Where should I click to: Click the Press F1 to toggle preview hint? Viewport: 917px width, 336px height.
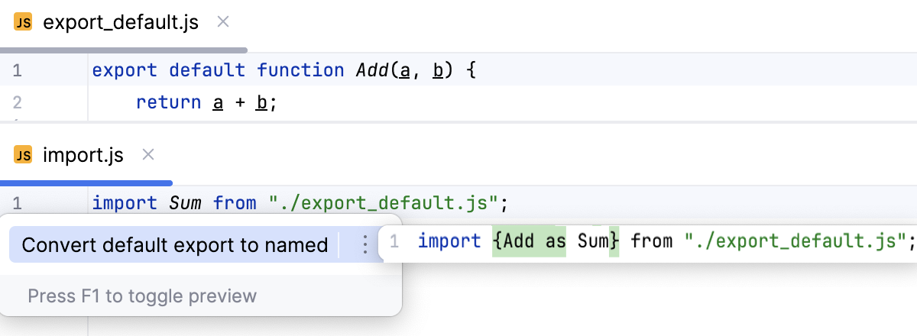point(142,296)
